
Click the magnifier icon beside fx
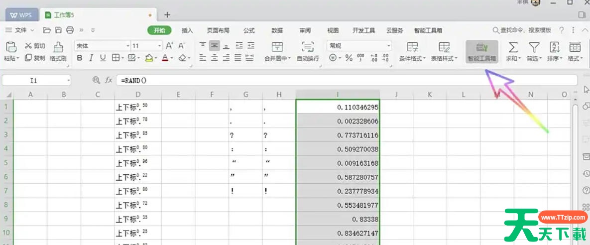click(x=96, y=80)
